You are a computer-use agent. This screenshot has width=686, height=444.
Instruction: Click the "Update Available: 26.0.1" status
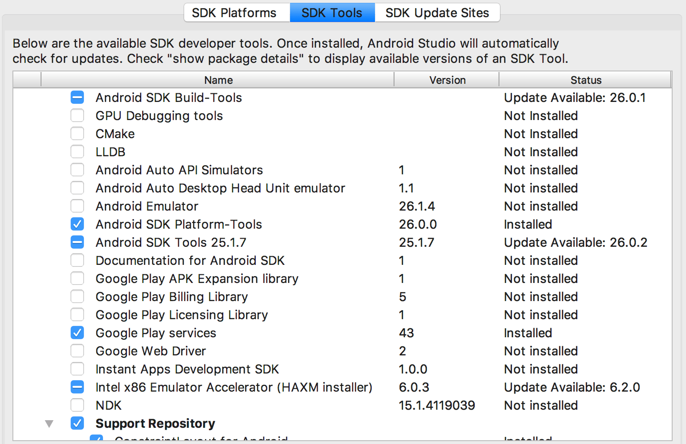575,98
